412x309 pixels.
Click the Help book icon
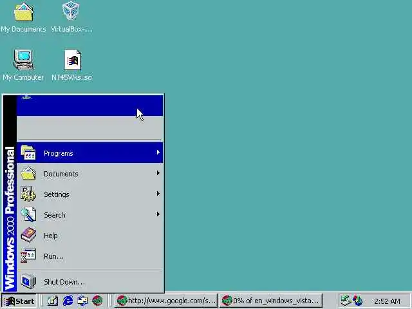pyautogui.click(x=28, y=235)
